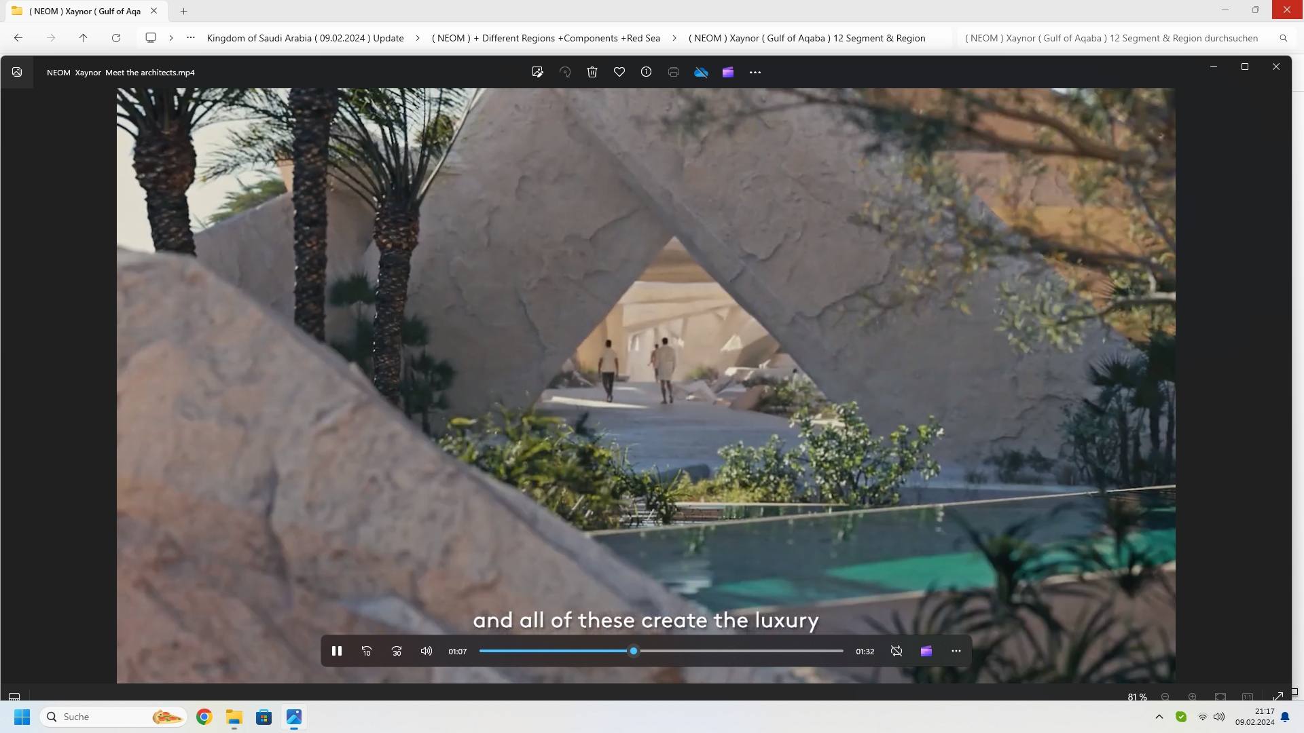Go forward in File Explorer
This screenshot has width=1304, height=733.
click(51, 38)
